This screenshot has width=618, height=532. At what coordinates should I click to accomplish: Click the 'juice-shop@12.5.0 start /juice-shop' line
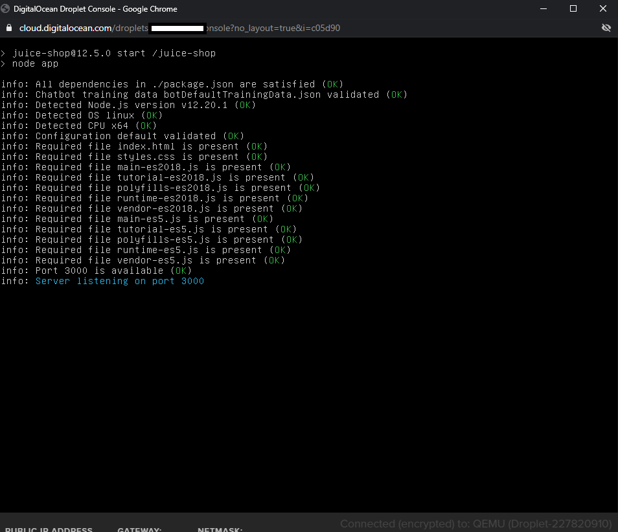pyautogui.click(x=108, y=53)
